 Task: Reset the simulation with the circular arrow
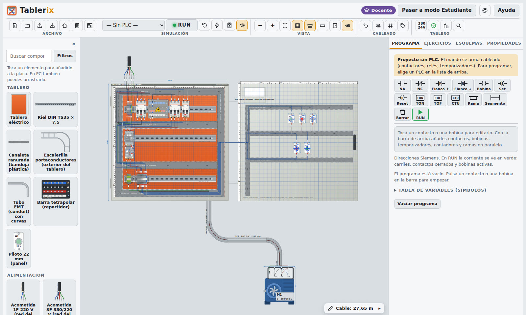(x=204, y=26)
